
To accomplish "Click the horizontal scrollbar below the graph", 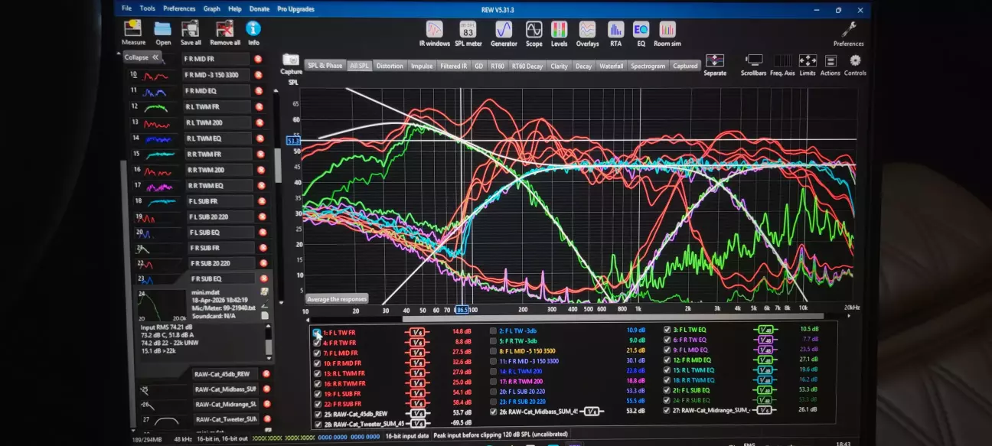I will point(612,317).
